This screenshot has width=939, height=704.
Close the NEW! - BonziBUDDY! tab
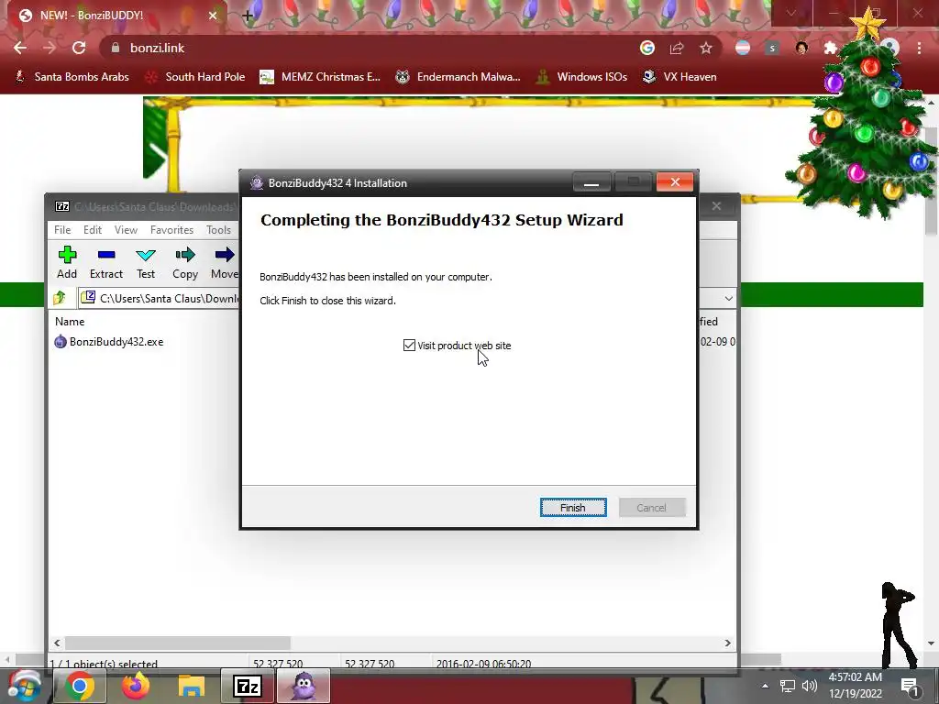click(213, 16)
